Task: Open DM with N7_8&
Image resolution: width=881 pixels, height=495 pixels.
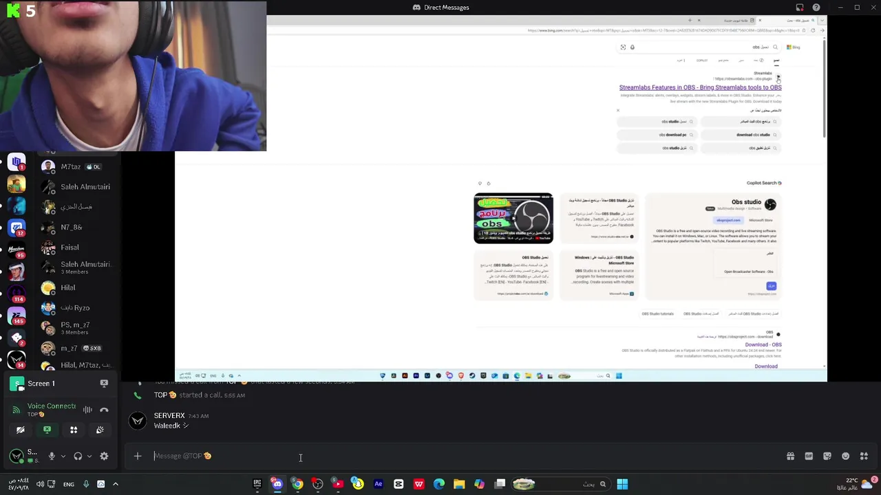Action: [x=78, y=227]
